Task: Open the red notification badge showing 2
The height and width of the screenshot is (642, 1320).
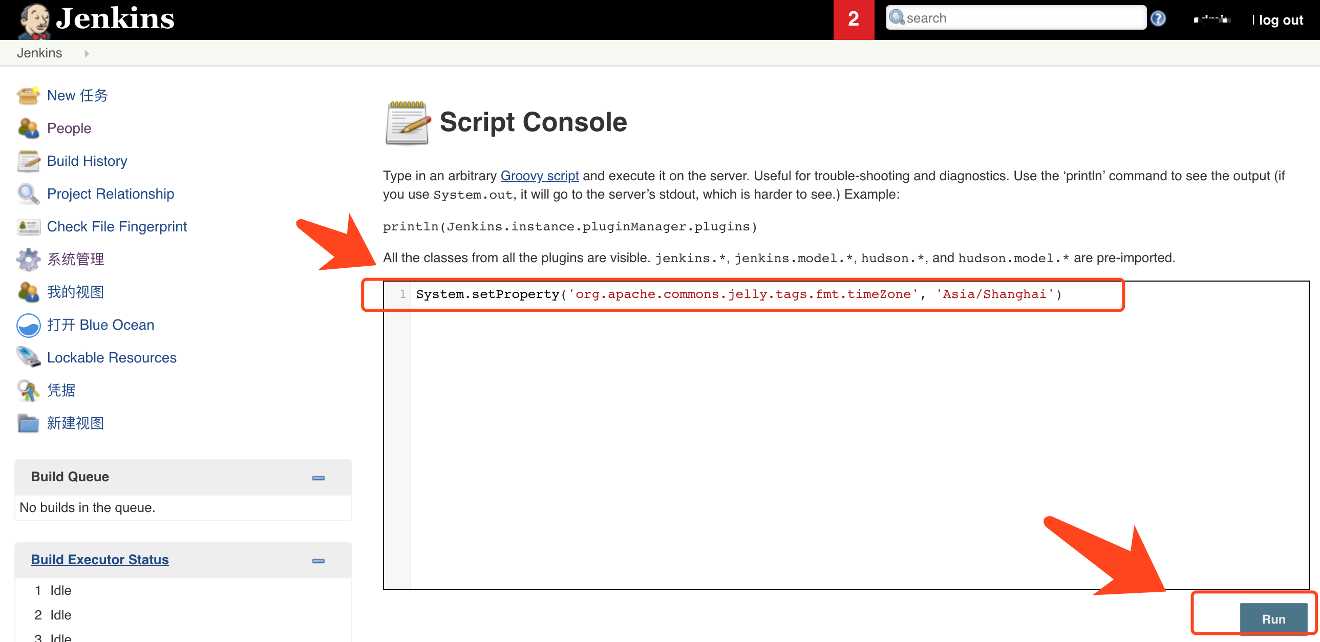Action: click(x=854, y=19)
